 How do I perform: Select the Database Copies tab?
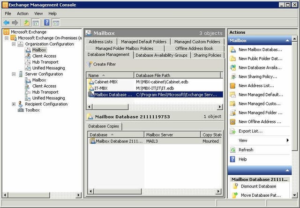(104, 126)
